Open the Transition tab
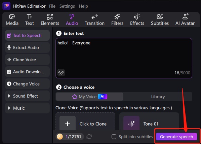 click(94, 20)
